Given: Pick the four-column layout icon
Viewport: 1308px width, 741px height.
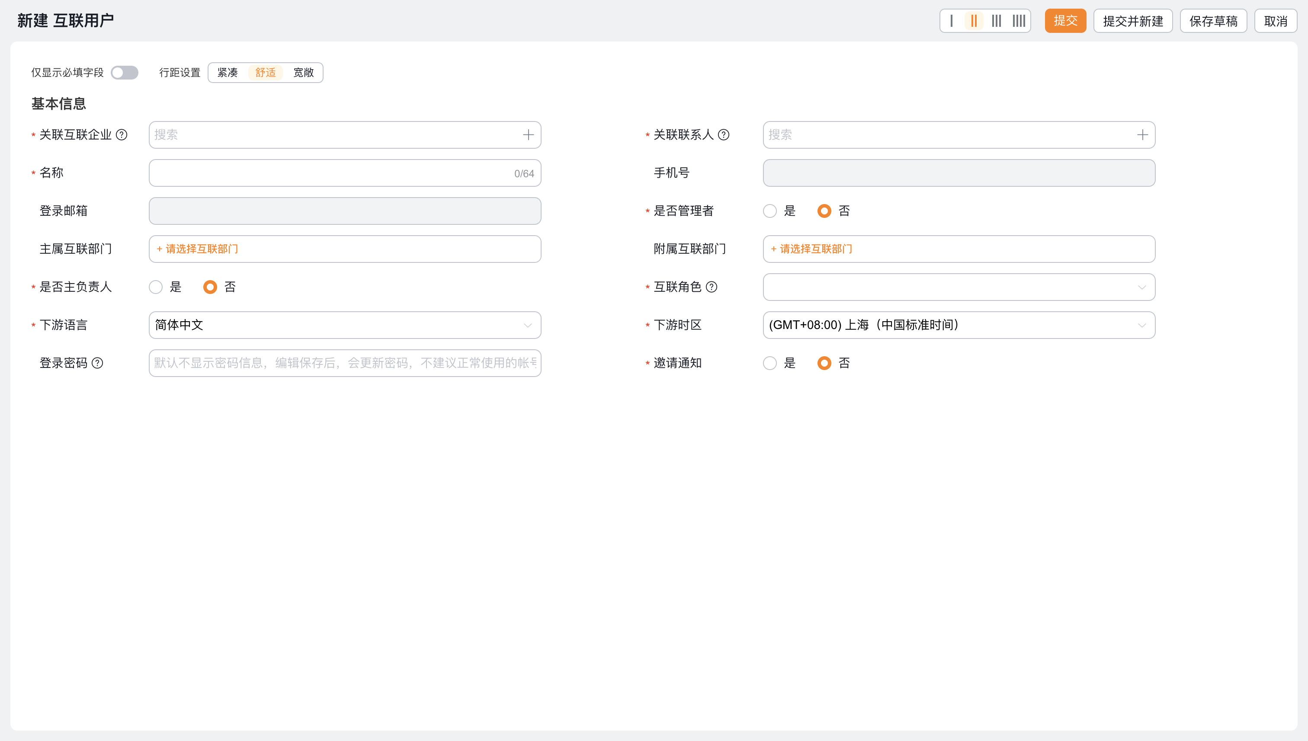Looking at the screenshot, I should coord(1019,21).
